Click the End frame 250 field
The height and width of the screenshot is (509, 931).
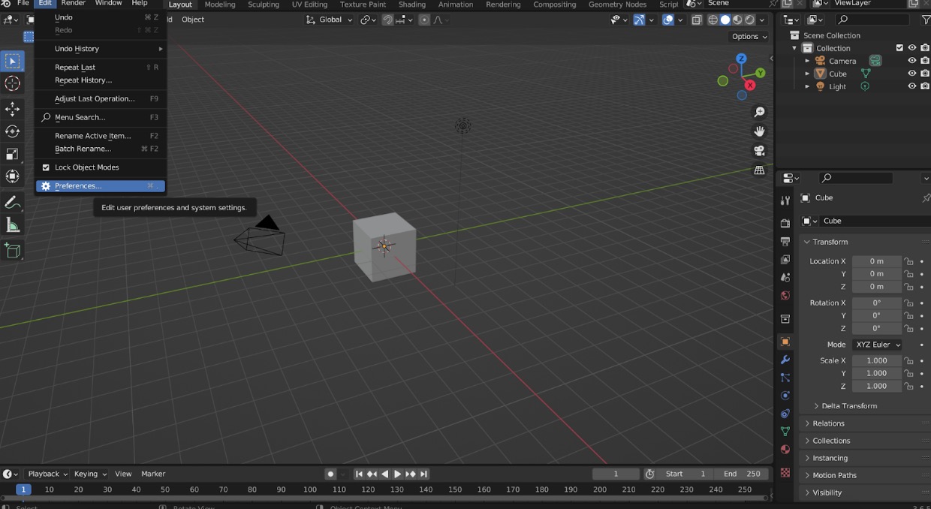point(742,474)
